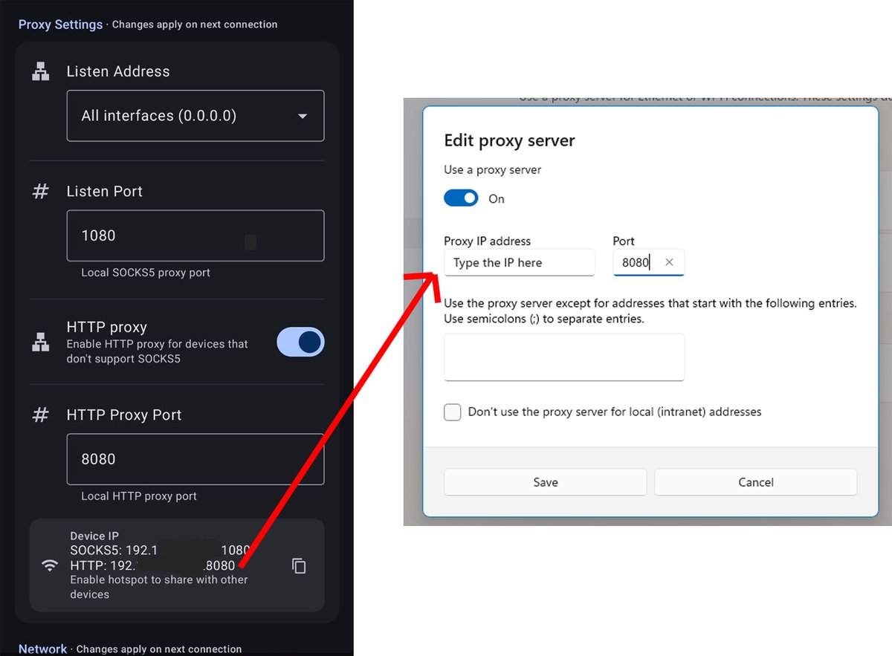Image resolution: width=892 pixels, height=656 pixels.
Task: Click the Proxy IP address field
Action: 520,262
